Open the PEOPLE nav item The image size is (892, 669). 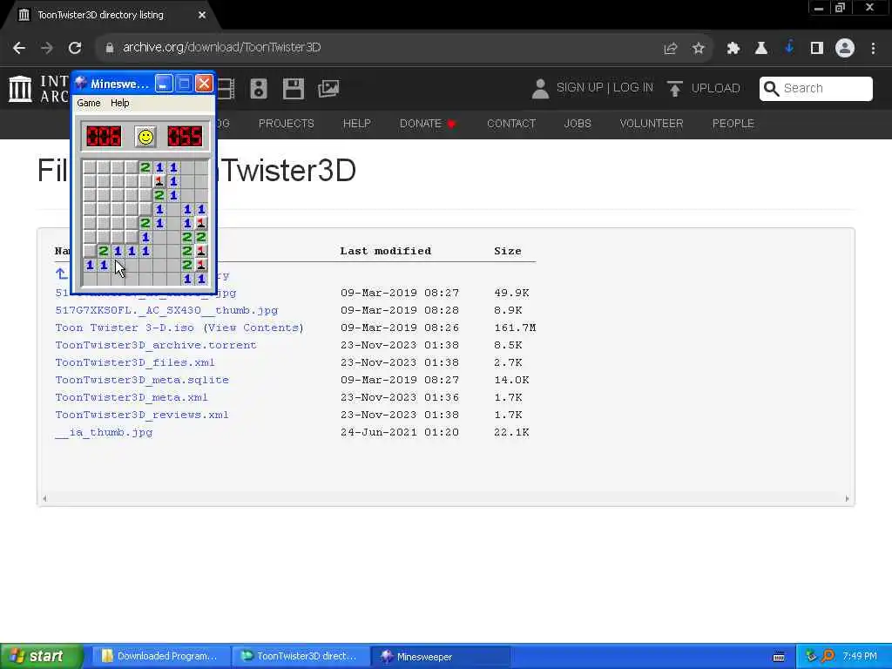(x=733, y=124)
